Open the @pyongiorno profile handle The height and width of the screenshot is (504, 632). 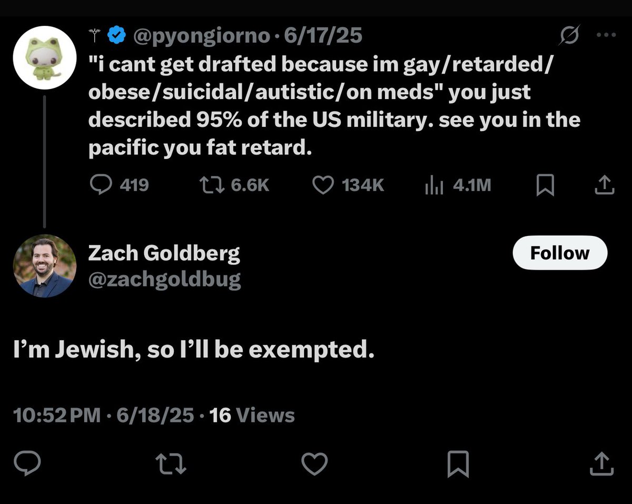pyautogui.click(x=204, y=36)
